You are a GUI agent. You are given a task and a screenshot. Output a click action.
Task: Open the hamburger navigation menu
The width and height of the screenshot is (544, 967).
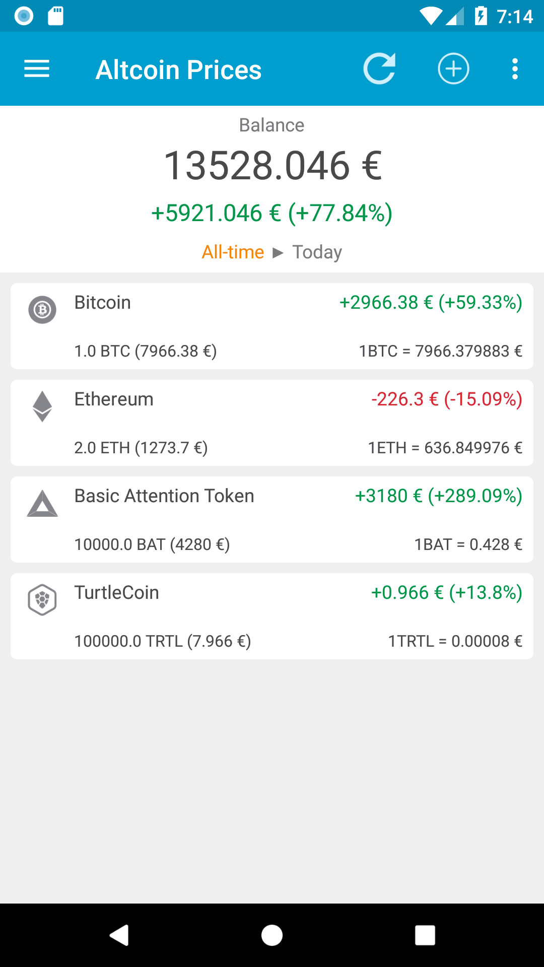point(37,68)
